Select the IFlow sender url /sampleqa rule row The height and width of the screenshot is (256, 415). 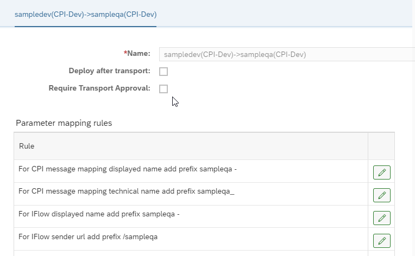point(191,239)
